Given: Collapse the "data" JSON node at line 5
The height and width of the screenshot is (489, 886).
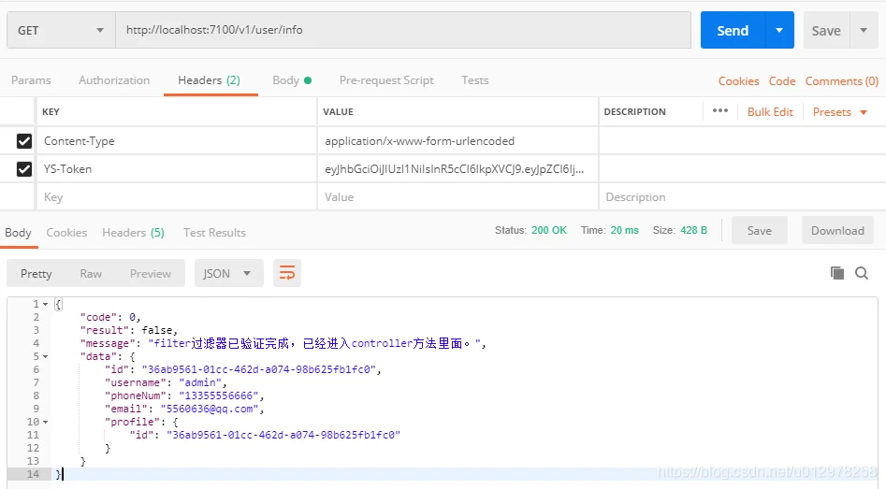Looking at the screenshot, I should click(45, 356).
